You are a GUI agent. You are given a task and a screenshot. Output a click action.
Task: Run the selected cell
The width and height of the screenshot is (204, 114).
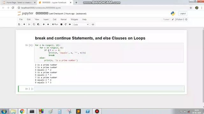coord(55,24)
